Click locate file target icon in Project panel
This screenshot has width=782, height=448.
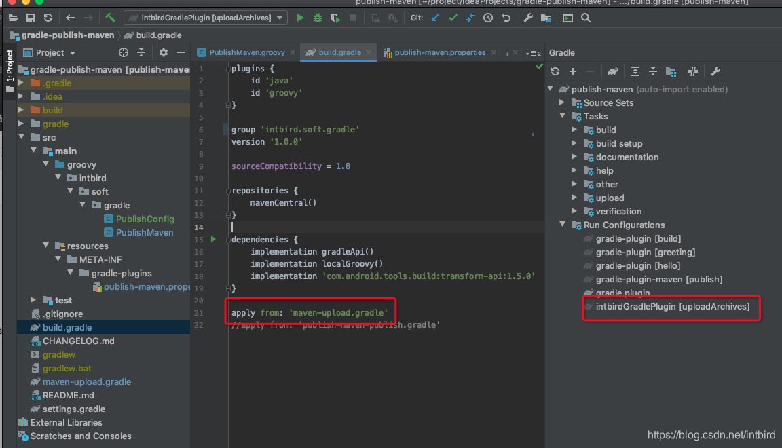point(123,52)
